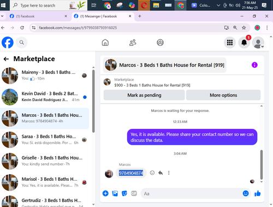
Task: Go to the Home feed icon
Action: click(x=105, y=43)
